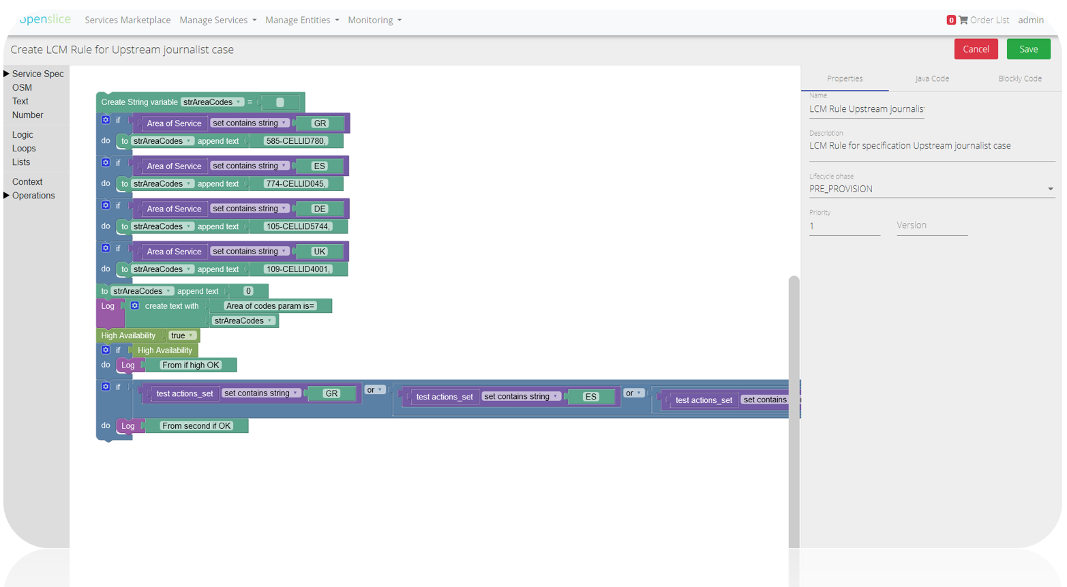This screenshot has width=1067, height=587.
Task: Open the mutator gear on the DE if block
Action: (x=106, y=205)
